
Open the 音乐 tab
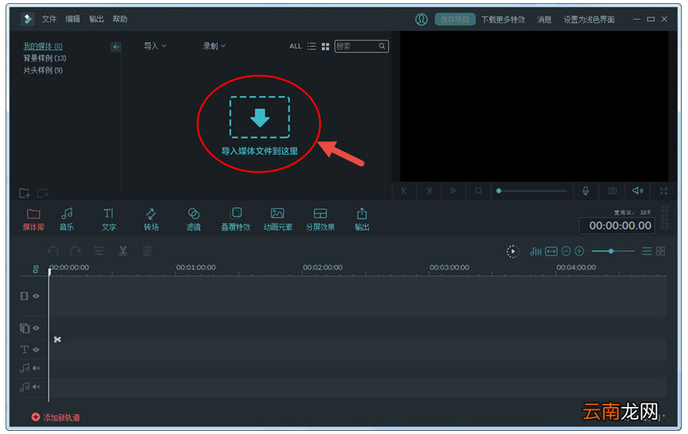[x=67, y=219]
